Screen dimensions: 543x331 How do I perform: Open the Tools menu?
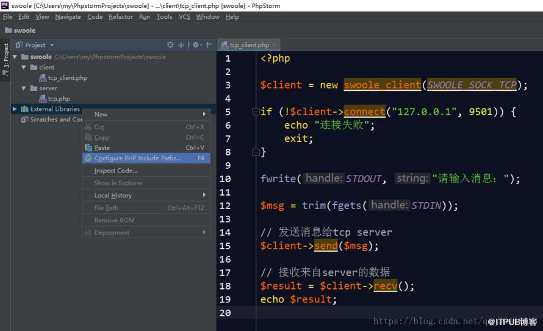(x=164, y=17)
